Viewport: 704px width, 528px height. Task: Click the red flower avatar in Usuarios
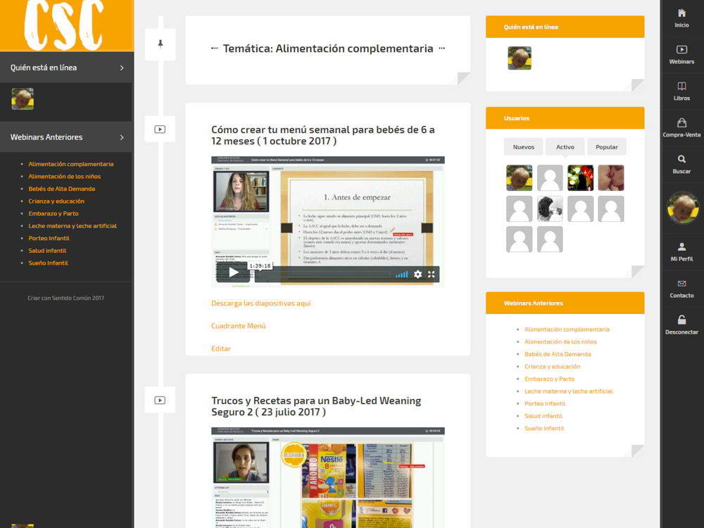580,178
